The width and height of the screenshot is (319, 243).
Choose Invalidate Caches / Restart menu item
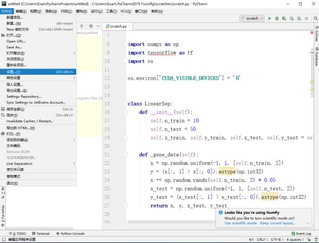29,121
